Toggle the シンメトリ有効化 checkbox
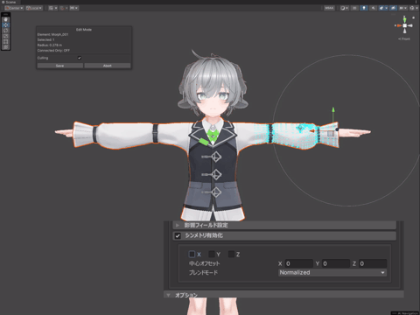This screenshot has width=420, height=315. 178,235
